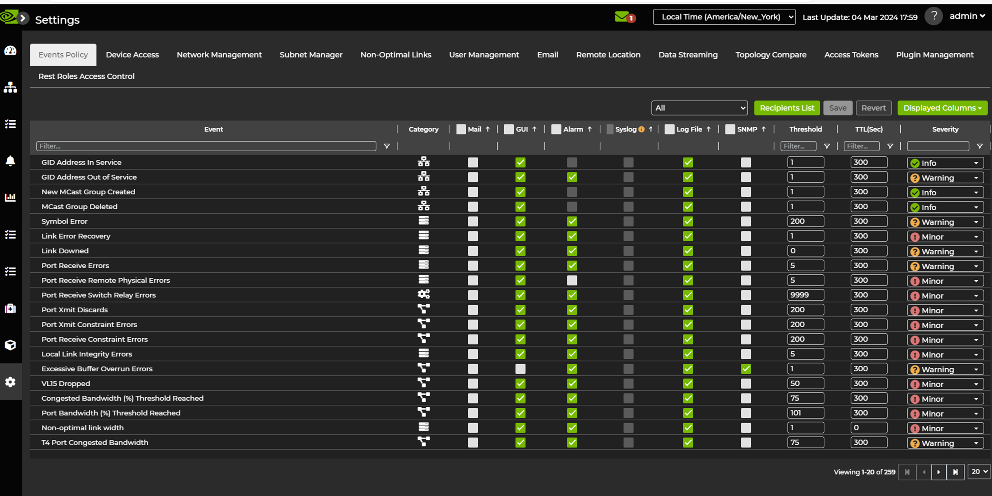Open severity dropdown for Symbol Error
Screen dimensions: 992x496
pos(945,222)
